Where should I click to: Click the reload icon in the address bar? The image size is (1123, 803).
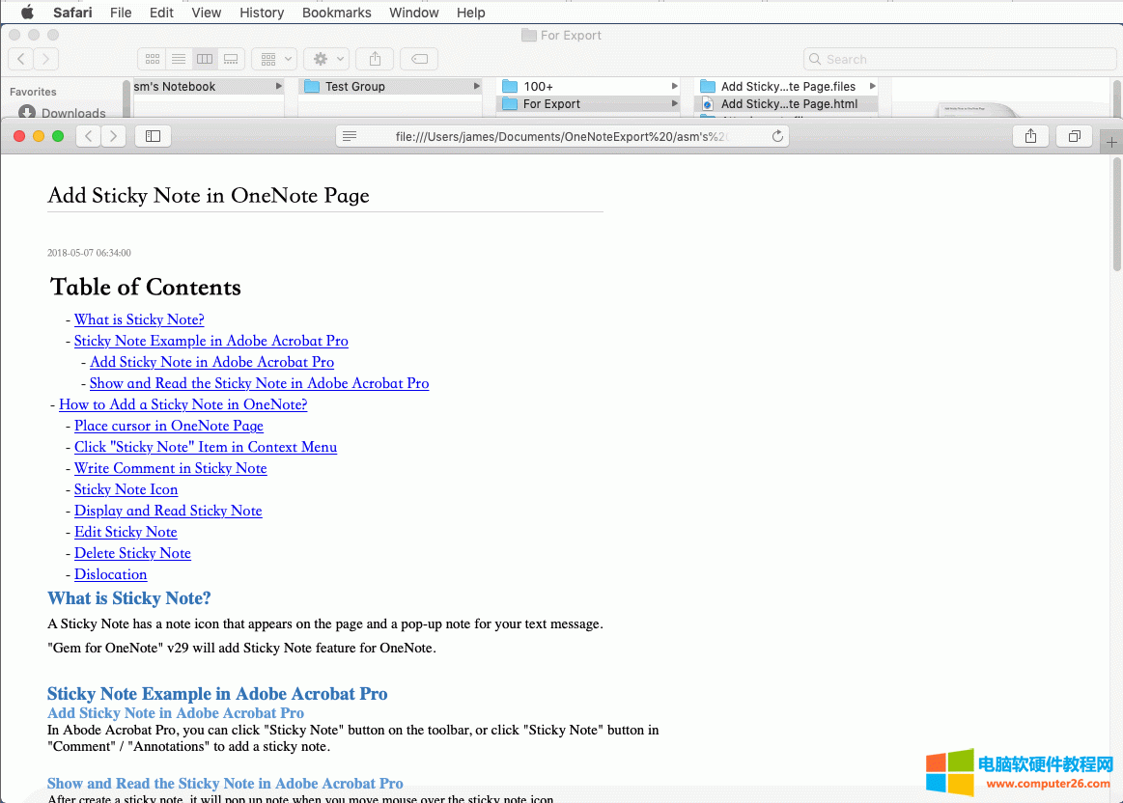tap(775, 136)
